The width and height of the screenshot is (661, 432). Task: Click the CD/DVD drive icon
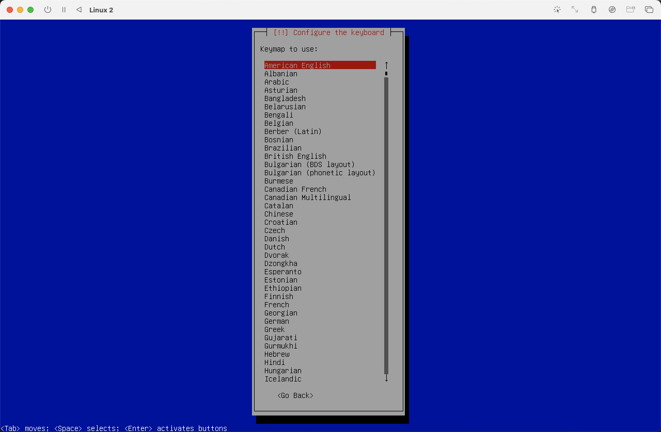612,9
